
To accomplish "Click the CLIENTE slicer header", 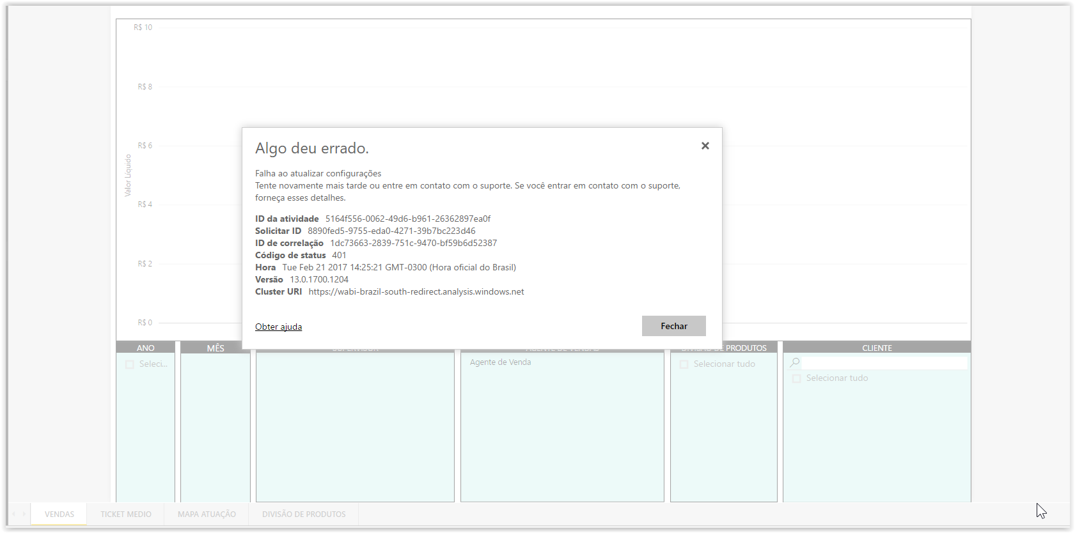I will point(877,348).
